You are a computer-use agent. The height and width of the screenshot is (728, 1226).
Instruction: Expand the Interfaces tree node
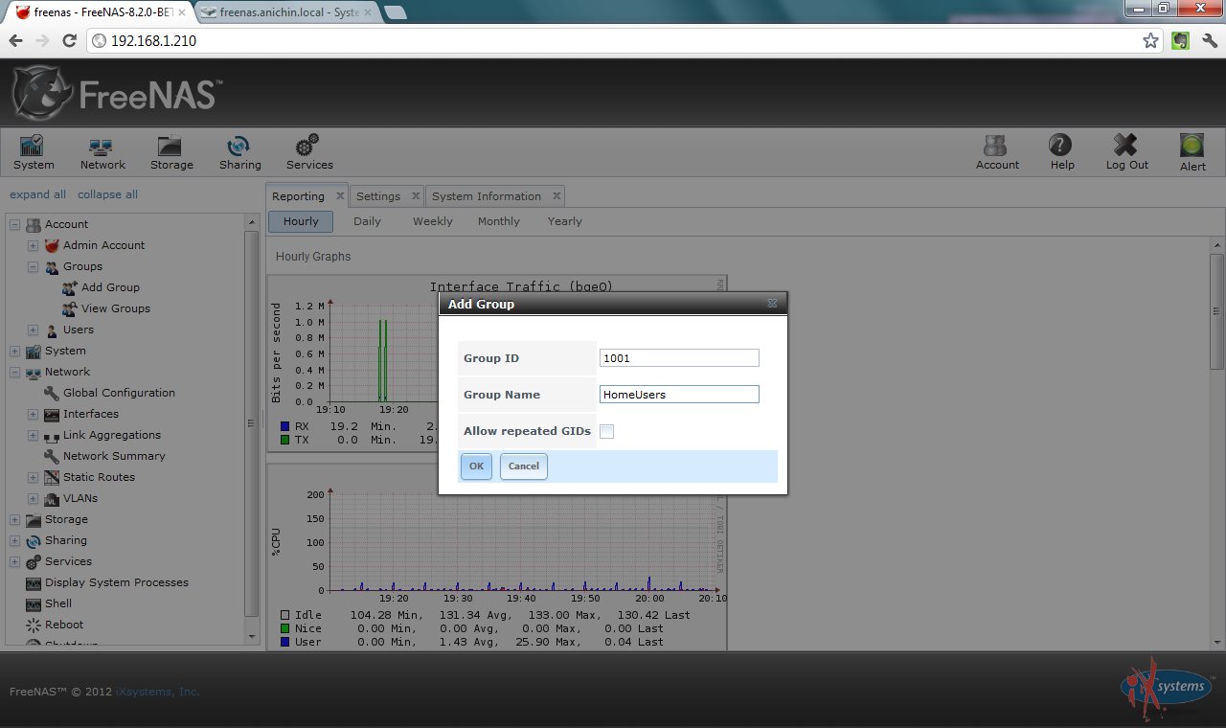[33, 414]
